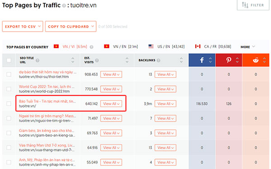
Task: Select the VN / EN country tab
Action: (x=125, y=47)
